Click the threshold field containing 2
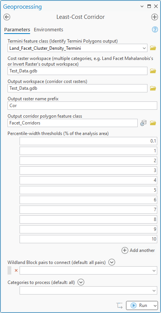Screen dimensions: 161x313 (x=88, y=161)
